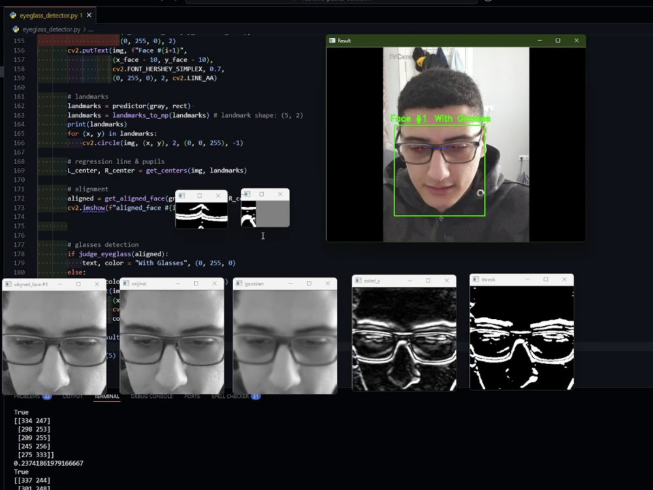Minimize the Result window

[540, 41]
